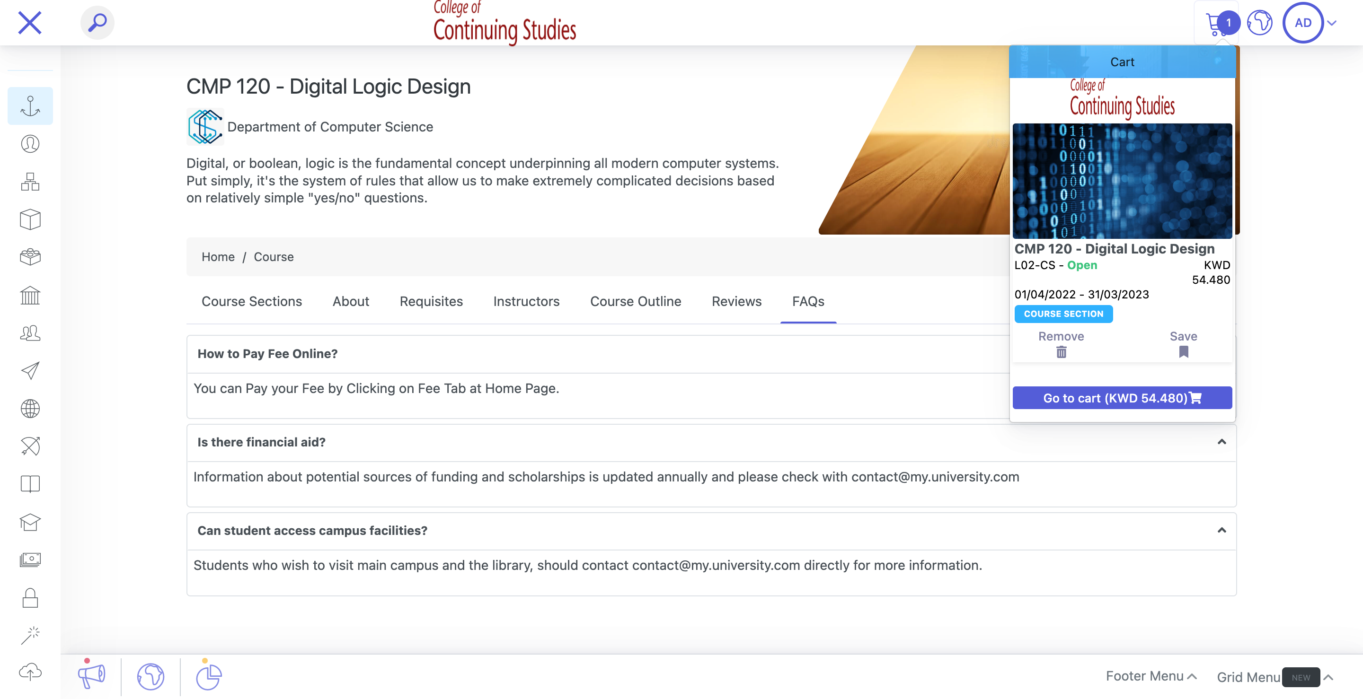
Task: Select the anchor icon in sidebar
Action: coord(30,106)
